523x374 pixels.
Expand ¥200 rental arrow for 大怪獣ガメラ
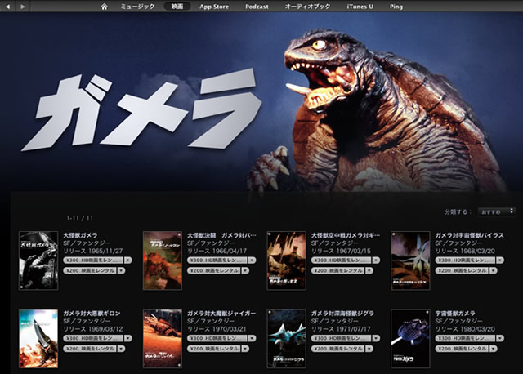click(x=122, y=270)
